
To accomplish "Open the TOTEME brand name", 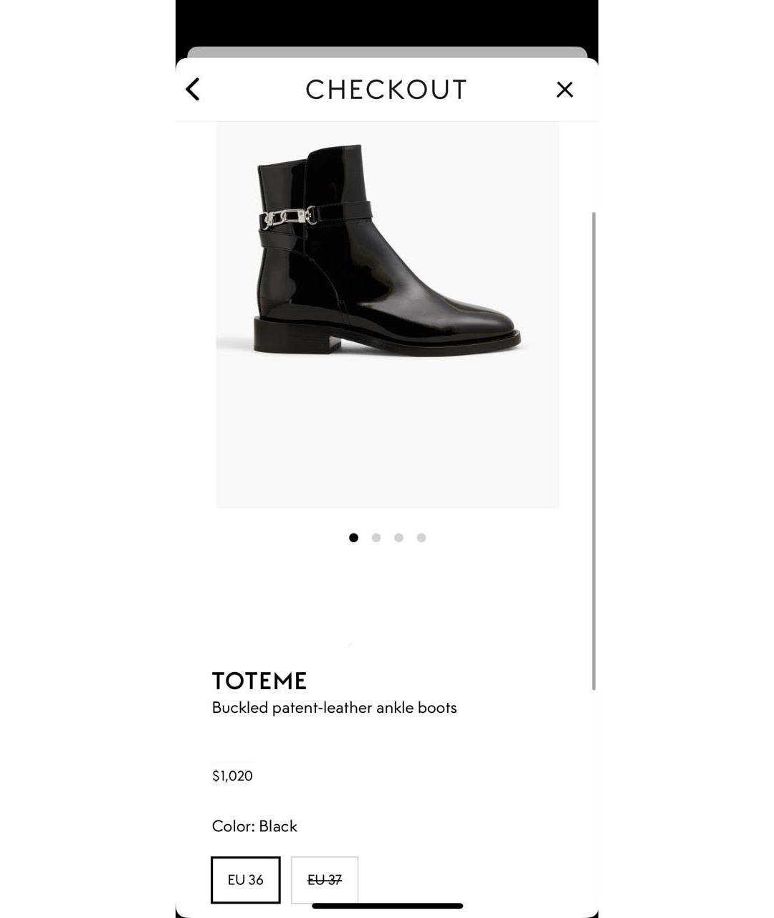I will pos(259,681).
